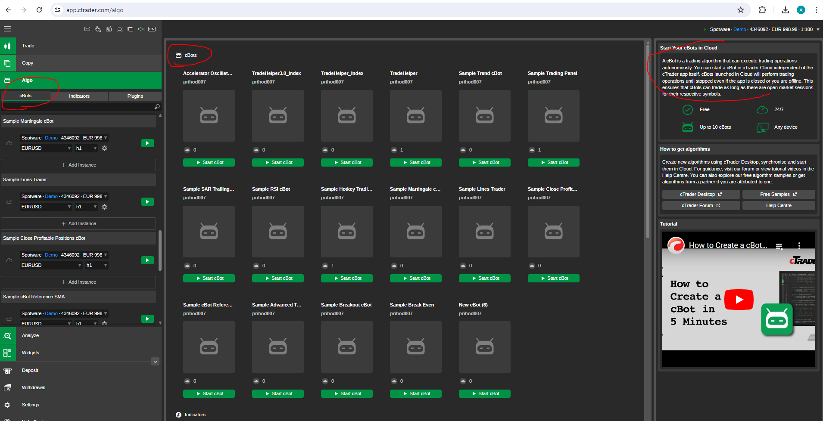This screenshot has height=421, width=823.
Task: Open Sample Lines Trader instance settings gear
Action: [x=104, y=207]
